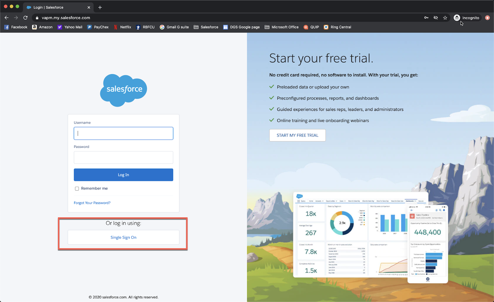494x302 pixels.
Task: Close the Login | Salesforce tab
Action: (x=89, y=7)
